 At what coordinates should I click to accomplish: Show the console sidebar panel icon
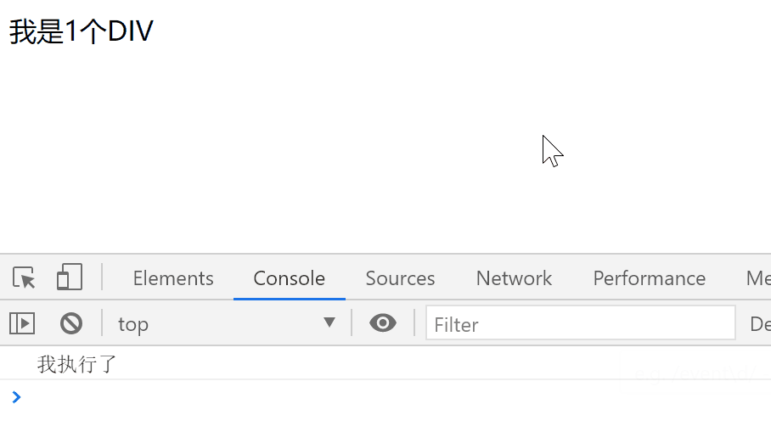(22, 323)
